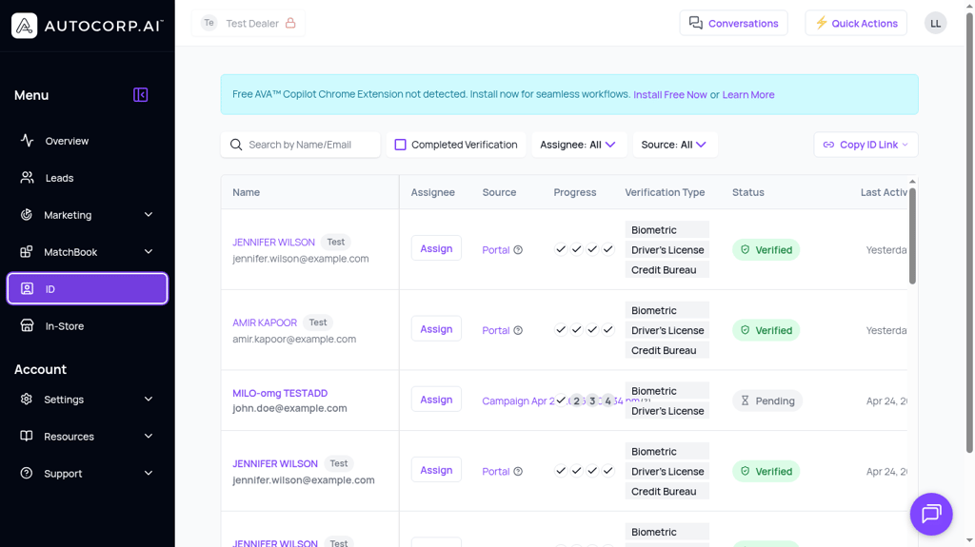Click the table's vertical scrollbar thumb
Viewport: 975px width, 547px height.
point(912,236)
